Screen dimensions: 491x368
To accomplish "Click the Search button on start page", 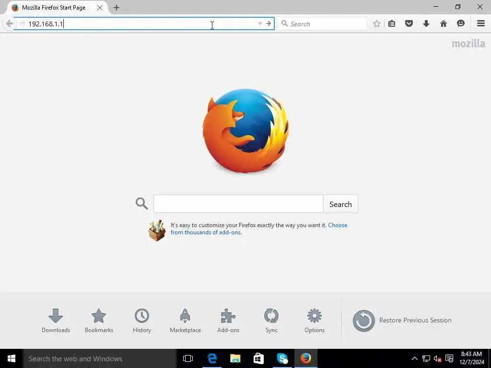I will (340, 204).
